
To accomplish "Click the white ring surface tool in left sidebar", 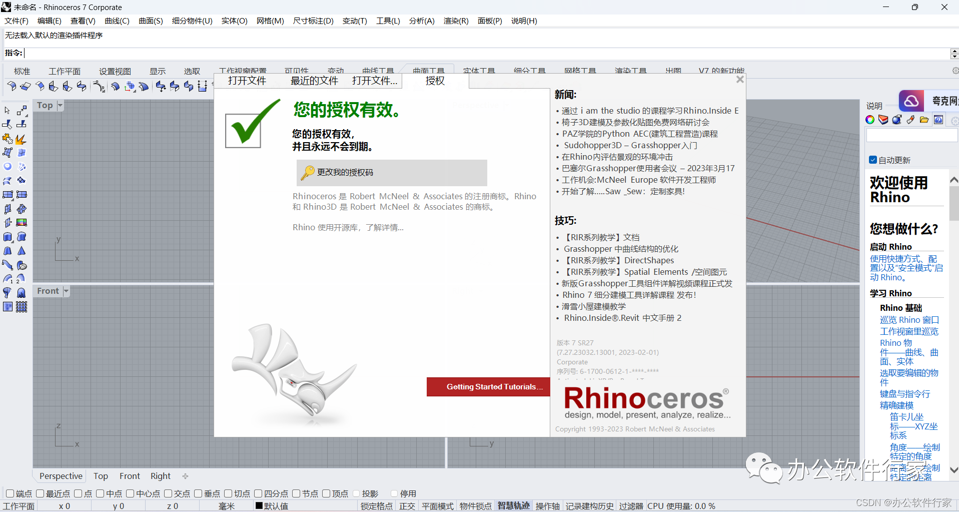I will pyautogui.click(x=8, y=167).
